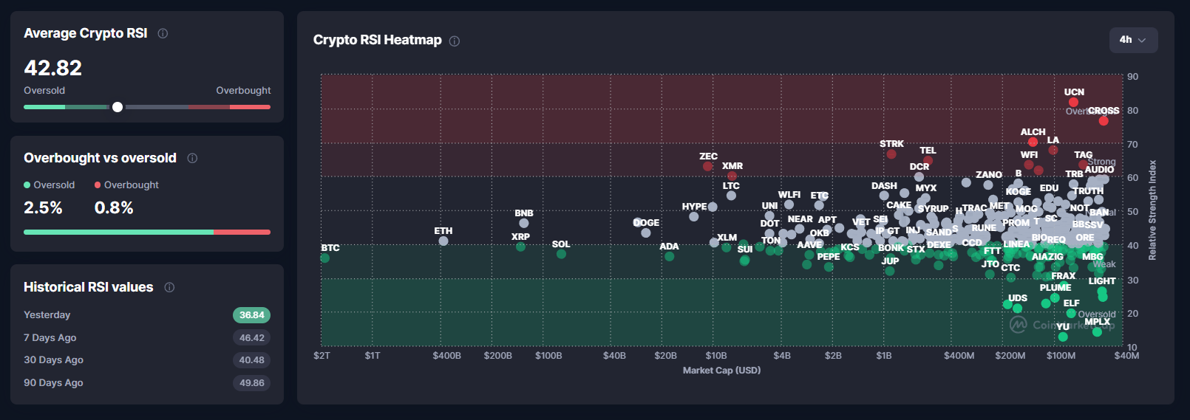Click the 7 Days Ago value 46.42

(x=251, y=338)
